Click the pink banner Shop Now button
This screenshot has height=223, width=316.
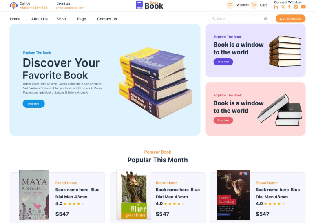point(223,120)
